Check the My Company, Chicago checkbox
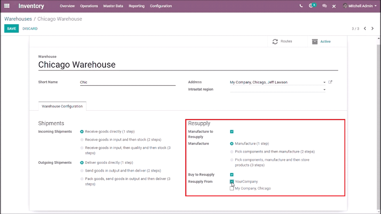Screen dimensions: 381x214 [x=232, y=188]
